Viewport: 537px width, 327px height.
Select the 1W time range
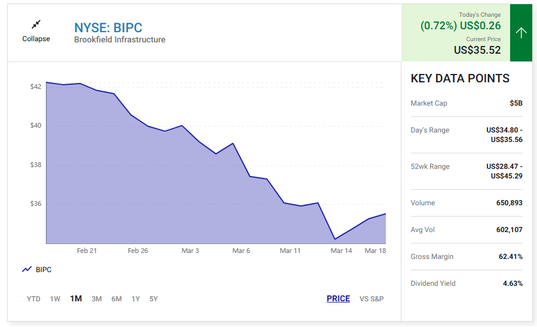pyautogui.click(x=55, y=298)
